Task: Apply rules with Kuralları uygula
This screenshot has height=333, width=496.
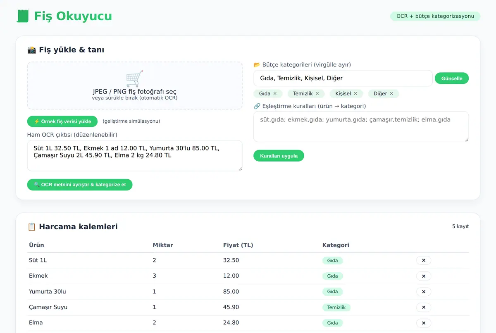Action: 279,156
